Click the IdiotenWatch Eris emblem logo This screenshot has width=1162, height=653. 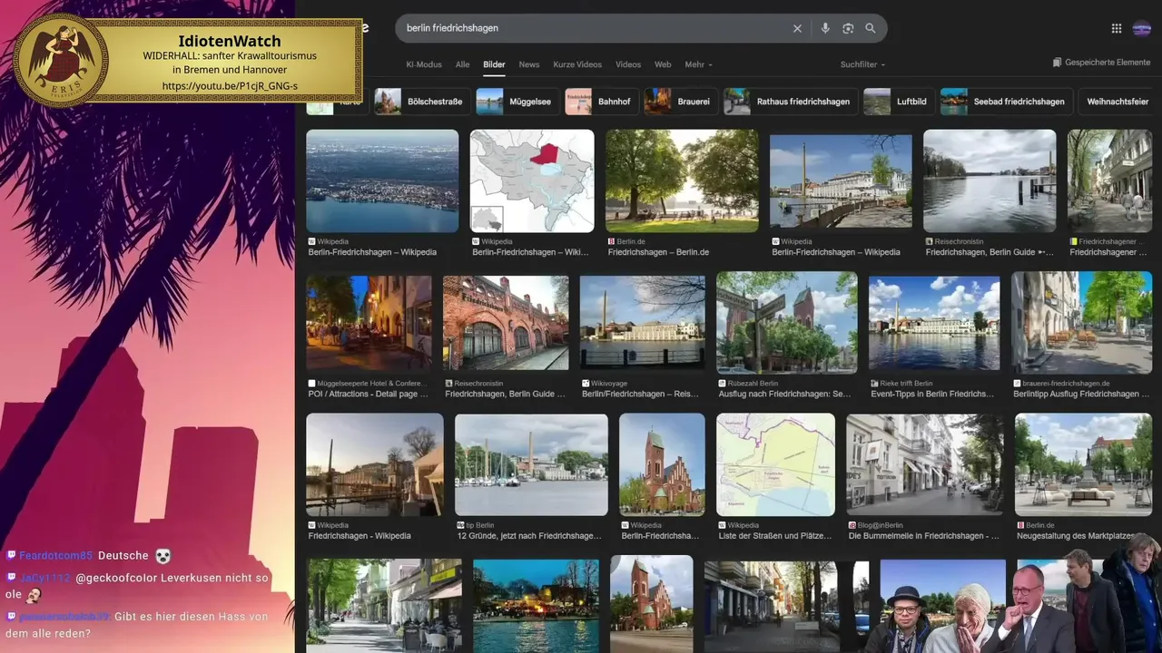(61, 59)
